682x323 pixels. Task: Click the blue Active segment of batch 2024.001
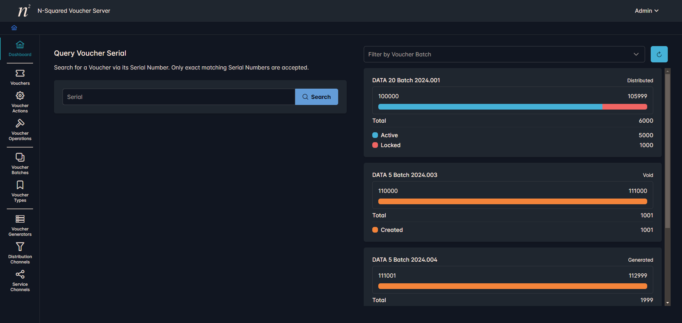click(490, 107)
